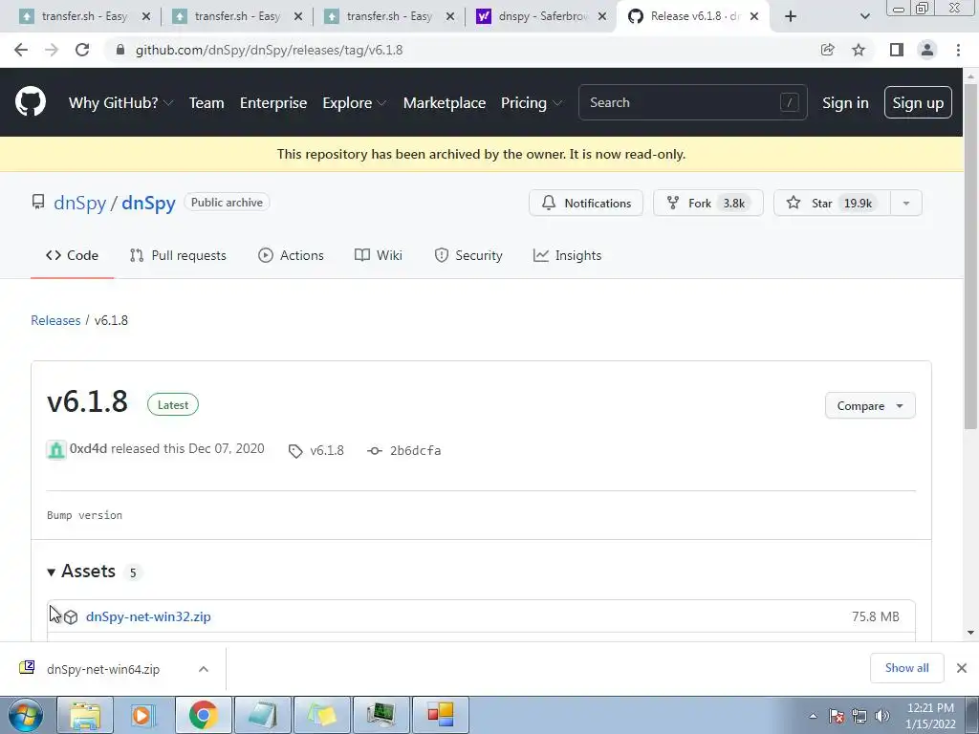
Task: Click the commit 2b6dcfa link
Action: coord(404,451)
